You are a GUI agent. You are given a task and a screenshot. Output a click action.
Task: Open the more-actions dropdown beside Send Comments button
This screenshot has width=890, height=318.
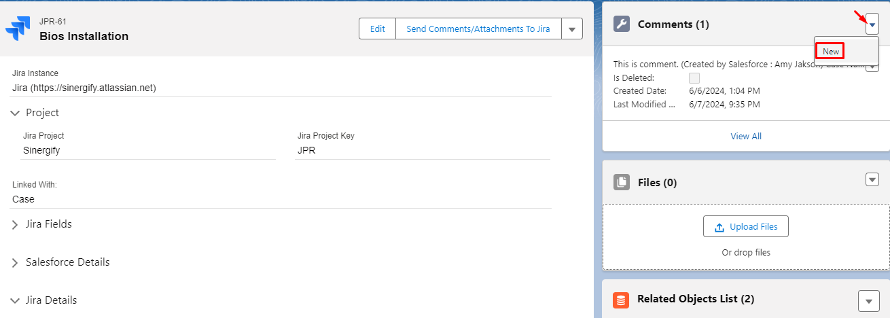tap(572, 29)
